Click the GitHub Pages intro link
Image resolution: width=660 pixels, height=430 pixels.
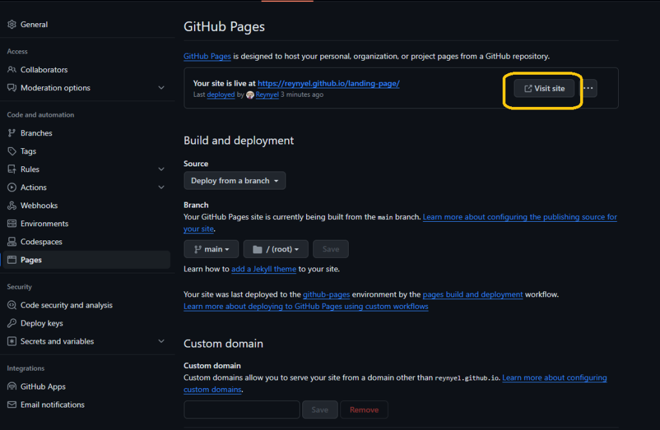(207, 56)
